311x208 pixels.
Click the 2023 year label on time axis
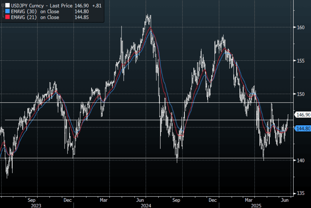tap(36, 205)
